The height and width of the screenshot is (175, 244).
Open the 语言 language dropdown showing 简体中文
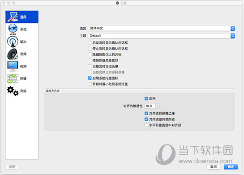tap(161, 29)
